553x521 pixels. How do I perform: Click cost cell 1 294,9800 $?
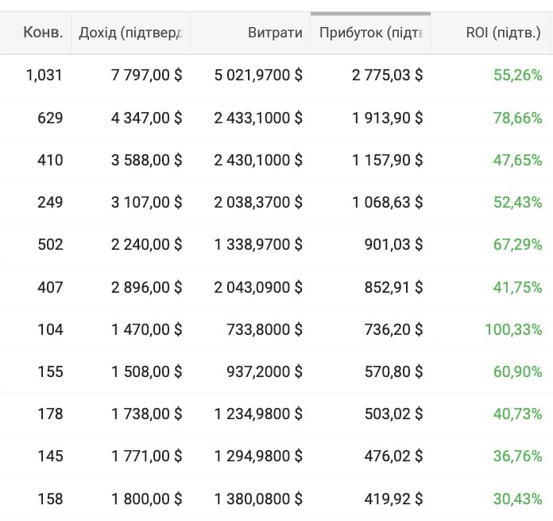(258, 456)
